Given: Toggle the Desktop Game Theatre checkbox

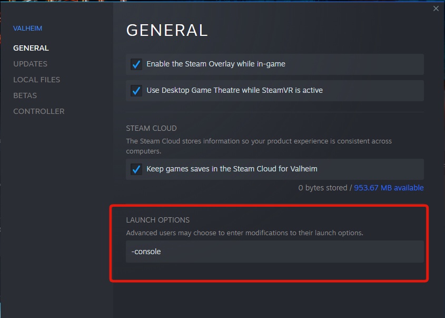Looking at the screenshot, I should pyautogui.click(x=136, y=90).
